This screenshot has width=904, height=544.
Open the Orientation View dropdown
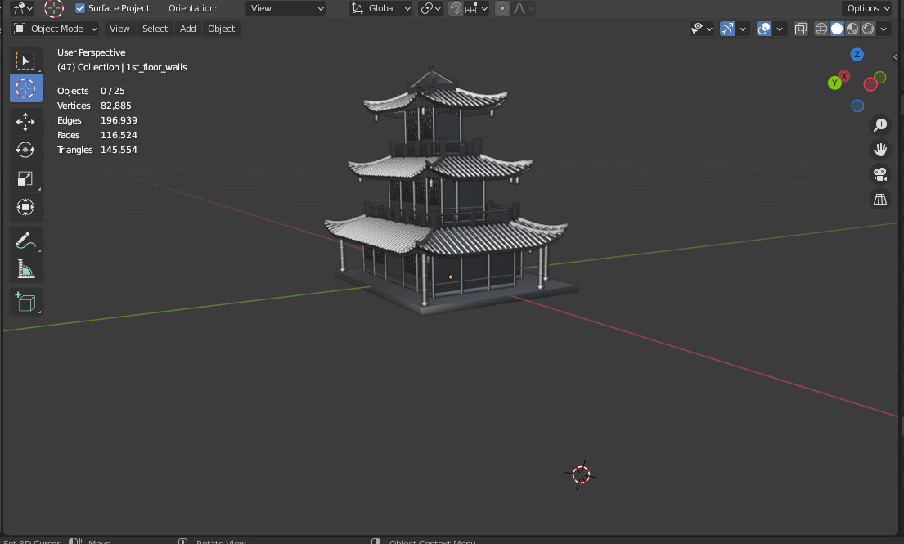tap(286, 8)
